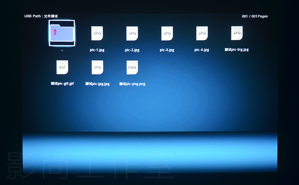Click the pic-4.jpg filename label
The image size is (299, 185).
[202, 50]
